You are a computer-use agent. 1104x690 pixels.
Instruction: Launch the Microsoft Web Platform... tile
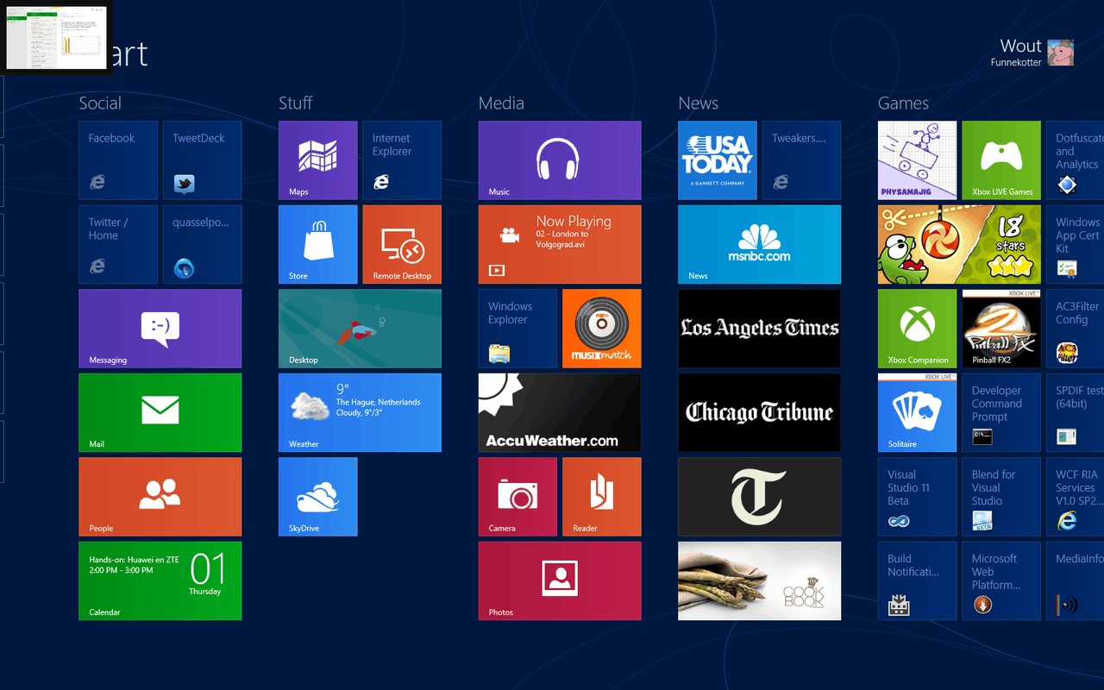click(1001, 580)
